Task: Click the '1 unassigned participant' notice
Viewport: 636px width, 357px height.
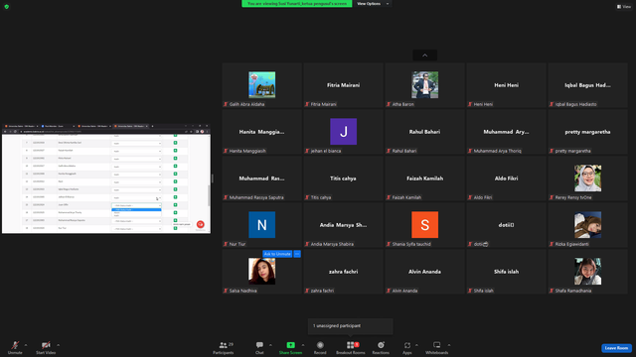Action: (350, 326)
